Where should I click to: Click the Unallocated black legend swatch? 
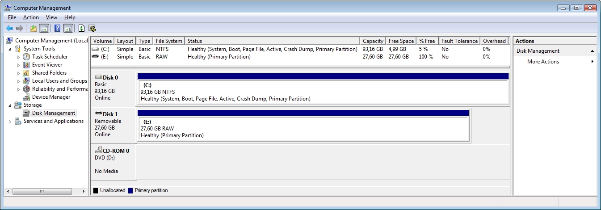[x=96, y=190]
